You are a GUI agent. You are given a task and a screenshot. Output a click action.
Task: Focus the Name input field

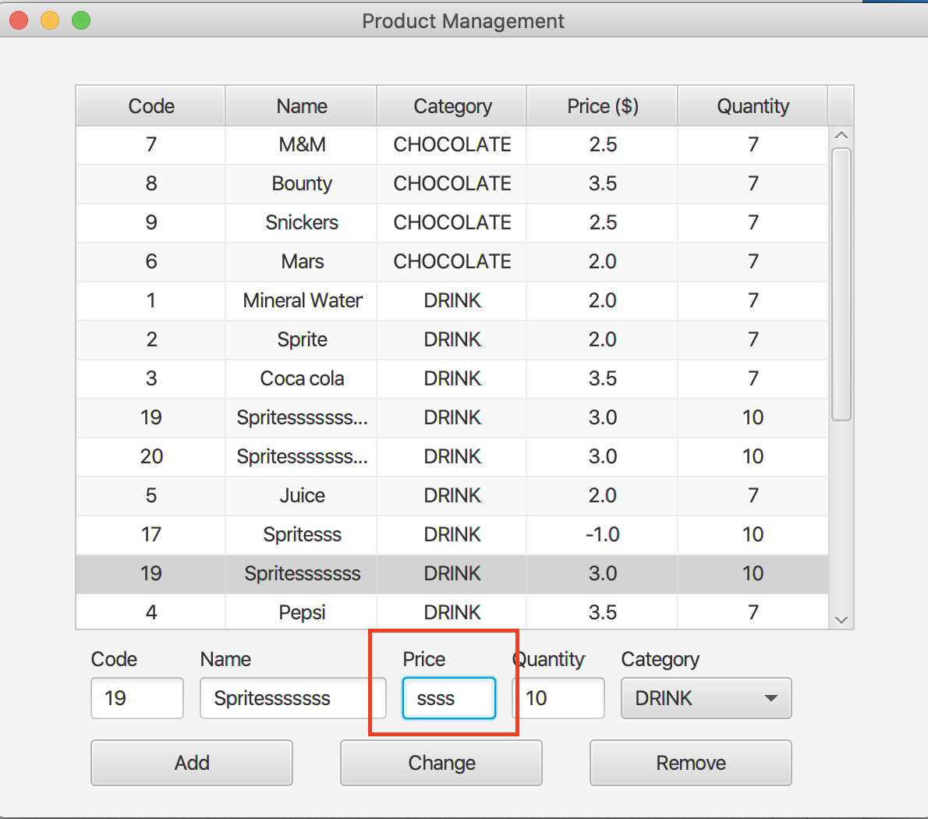click(293, 698)
